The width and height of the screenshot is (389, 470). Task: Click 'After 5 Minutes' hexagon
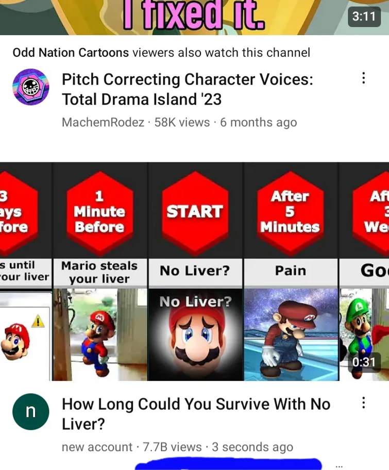click(290, 211)
